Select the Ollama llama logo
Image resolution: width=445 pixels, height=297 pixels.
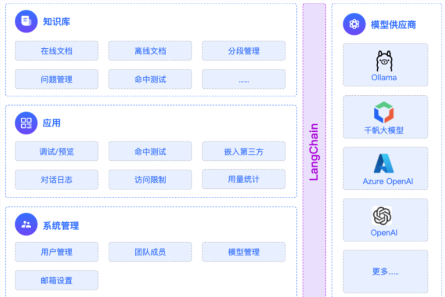tap(384, 61)
